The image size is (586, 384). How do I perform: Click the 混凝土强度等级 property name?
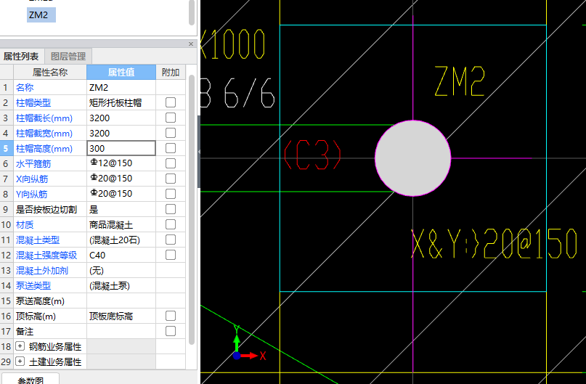(x=46, y=255)
